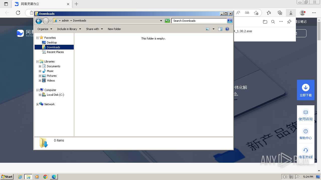Click 帮助中心 sidebar link
321x180 pixels.
[x=306, y=134]
